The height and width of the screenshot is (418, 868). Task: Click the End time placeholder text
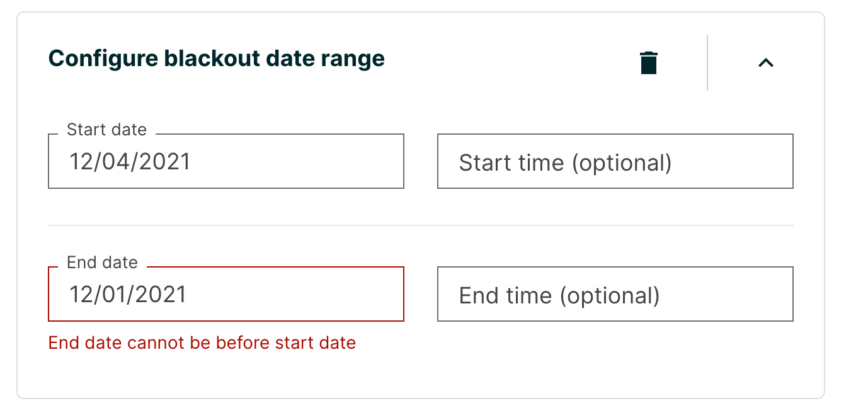pyautogui.click(x=559, y=296)
